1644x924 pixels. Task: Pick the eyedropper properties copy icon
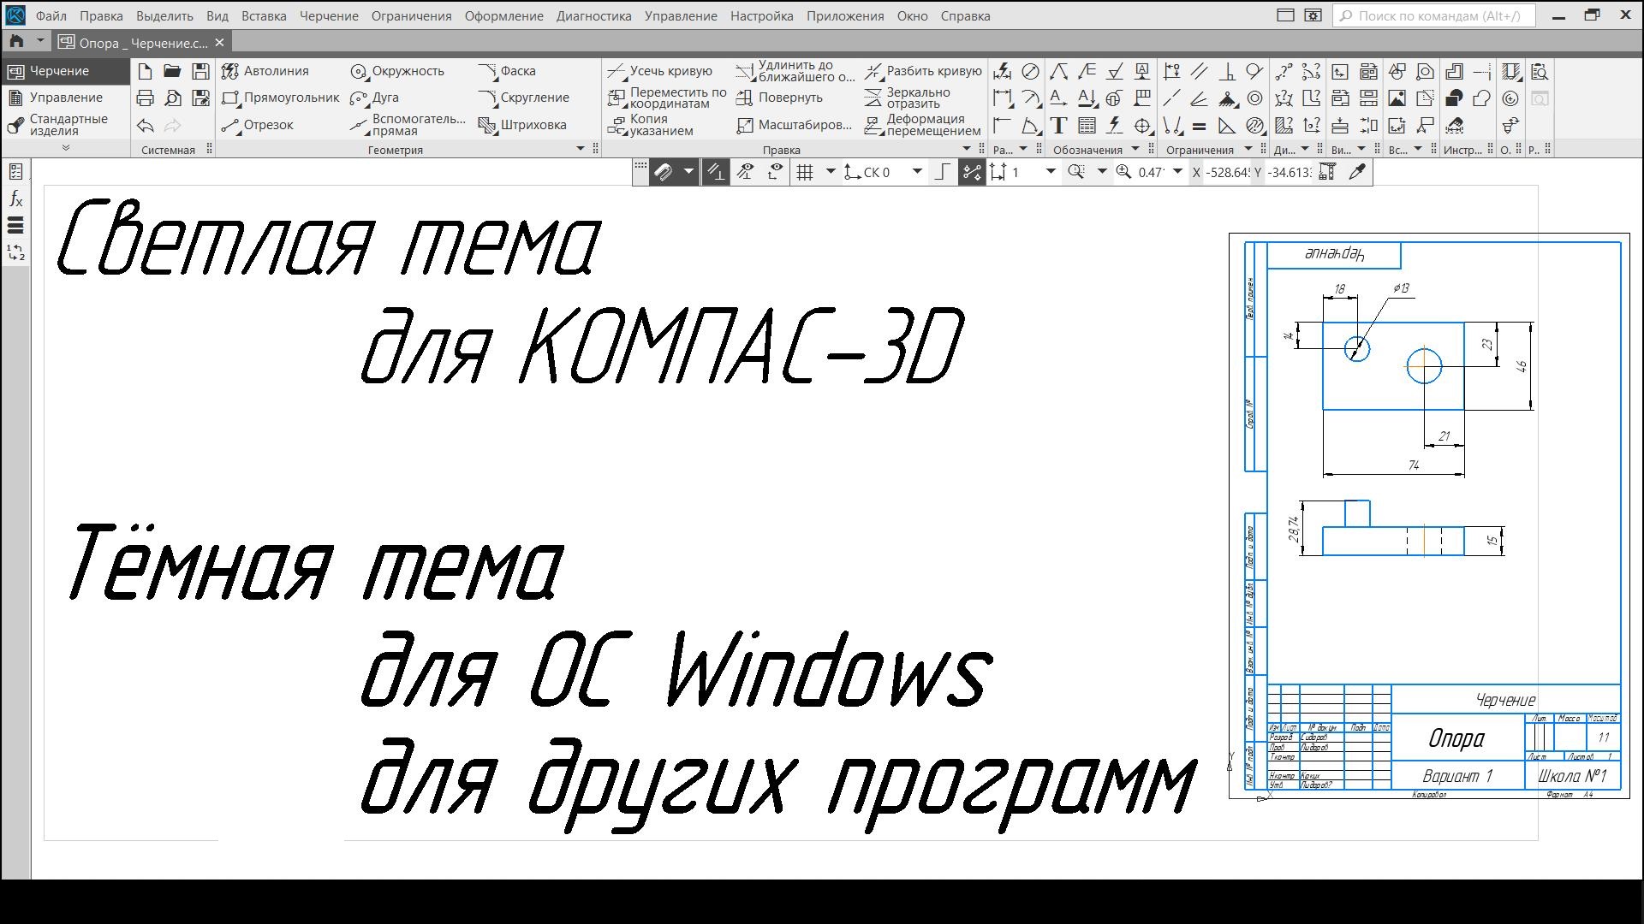[1357, 172]
